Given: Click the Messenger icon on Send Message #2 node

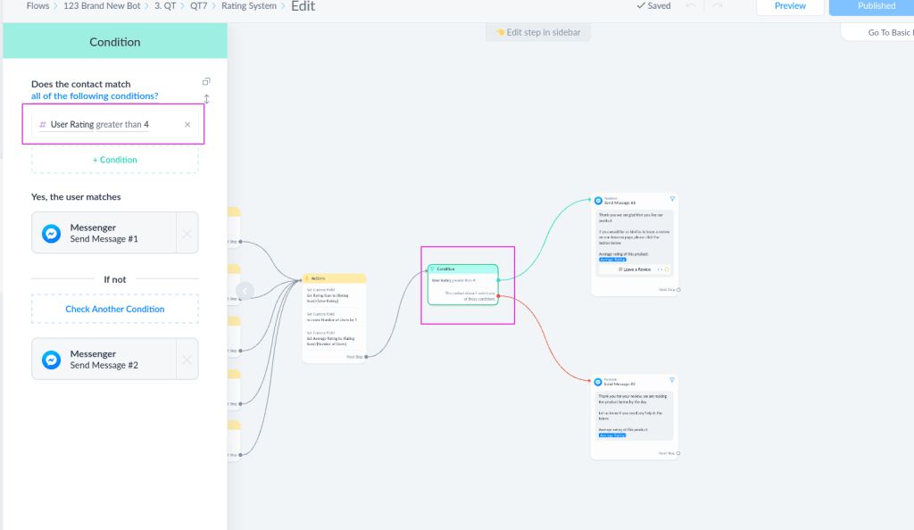Looking at the screenshot, I should [x=597, y=382].
